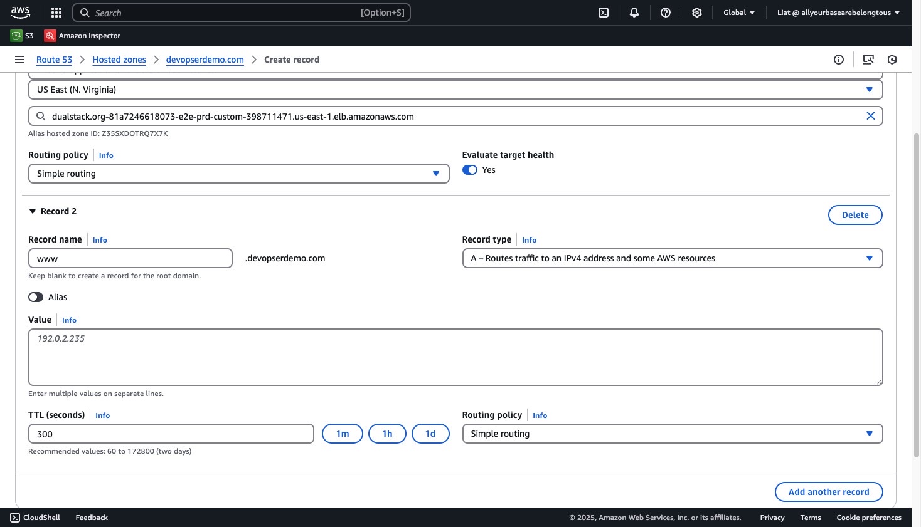921x527 pixels.
Task: Open Info next to Record 1 Routing policy
Action: pyautogui.click(x=106, y=155)
